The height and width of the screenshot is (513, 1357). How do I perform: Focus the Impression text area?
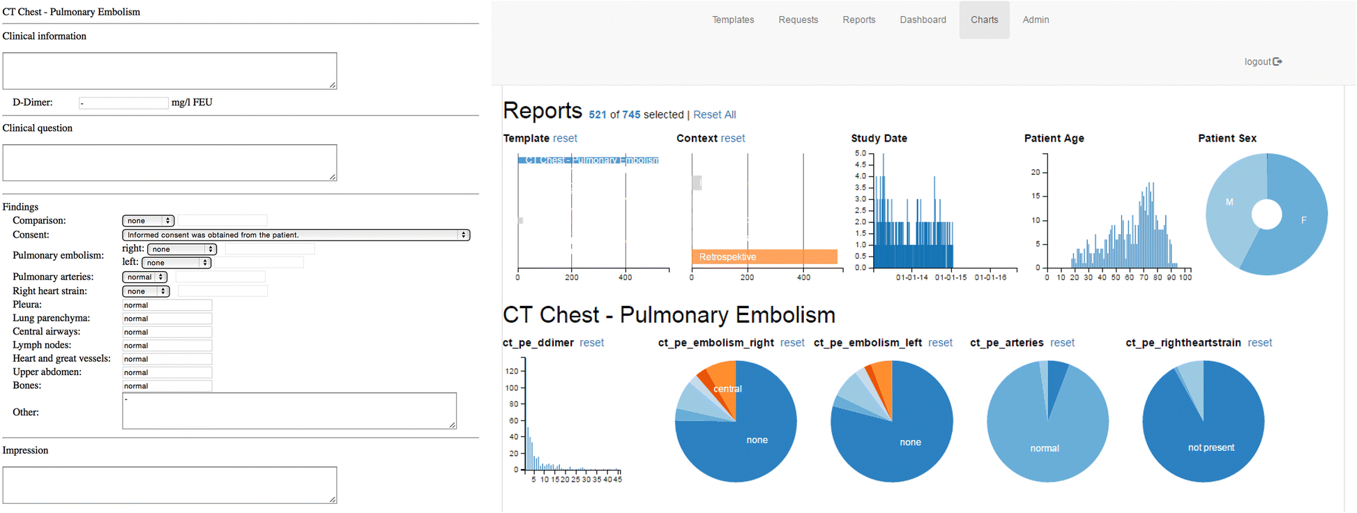click(169, 485)
